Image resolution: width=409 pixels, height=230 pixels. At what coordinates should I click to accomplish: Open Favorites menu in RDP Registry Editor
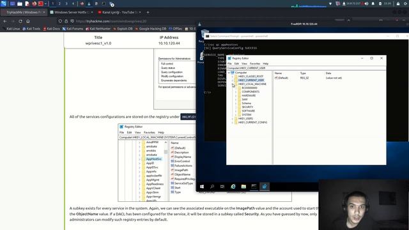click(255, 64)
